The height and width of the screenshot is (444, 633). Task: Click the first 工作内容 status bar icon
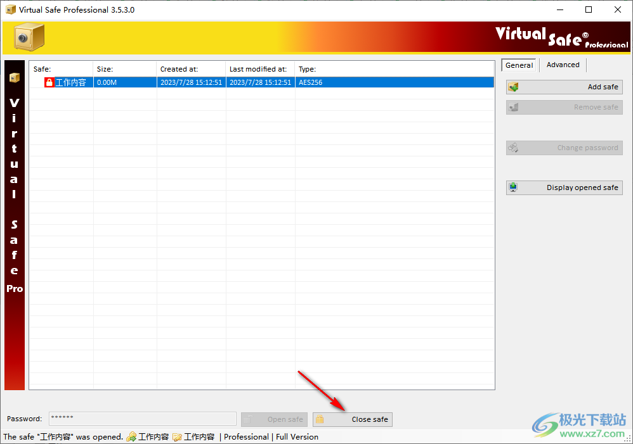131,437
